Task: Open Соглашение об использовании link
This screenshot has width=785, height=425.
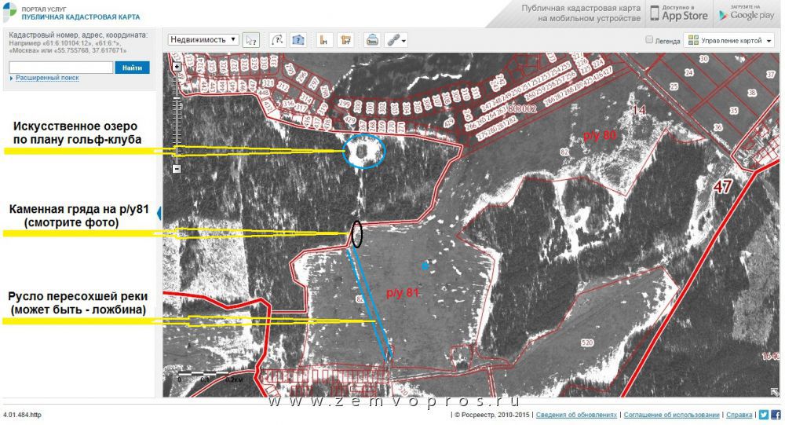Action: pos(671,415)
